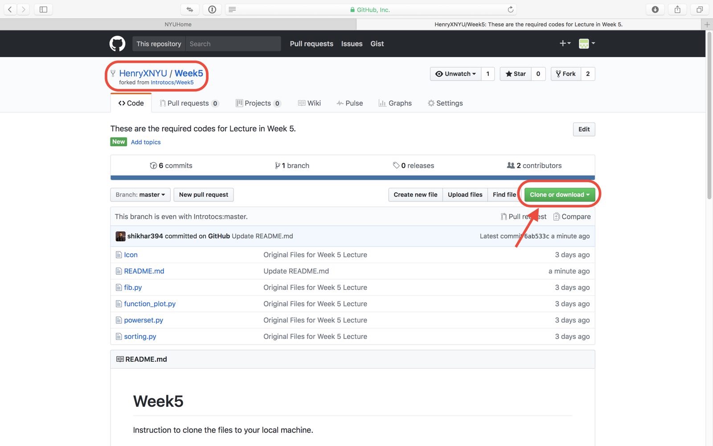Image resolution: width=713 pixels, height=446 pixels.
Task: Open the forks count of 2
Action: (x=588, y=74)
